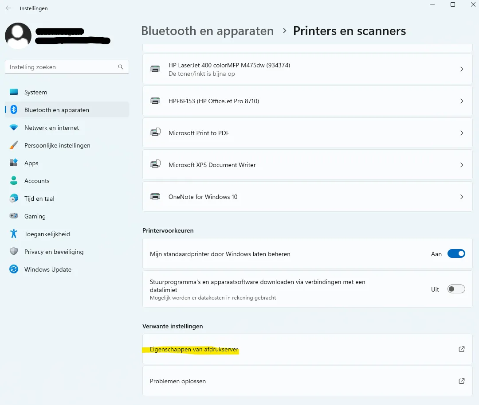Click the Instelling zoeken search field
This screenshot has width=479, height=405.
coord(67,67)
